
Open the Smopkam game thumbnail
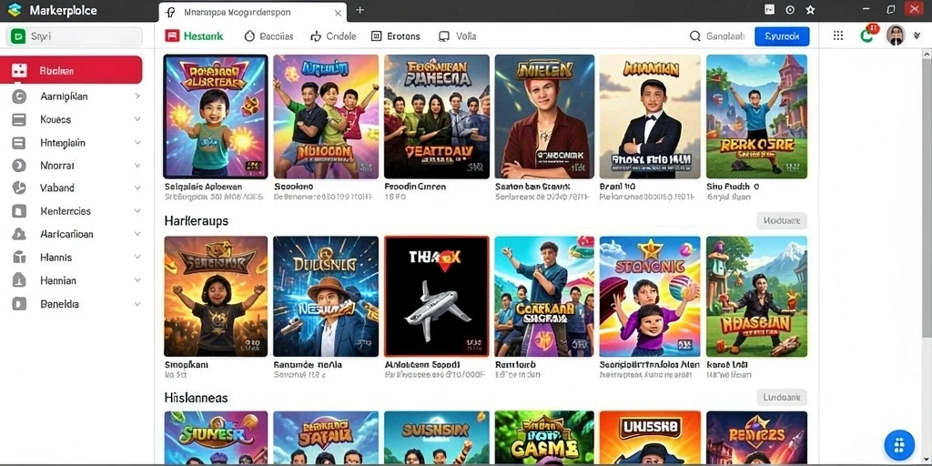pos(216,296)
